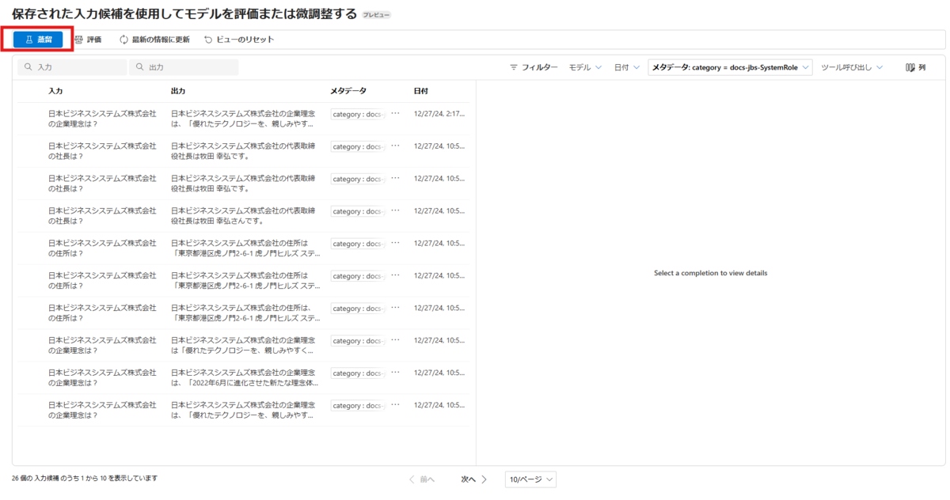Click the filter lines icon beside フィルター

click(x=514, y=67)
